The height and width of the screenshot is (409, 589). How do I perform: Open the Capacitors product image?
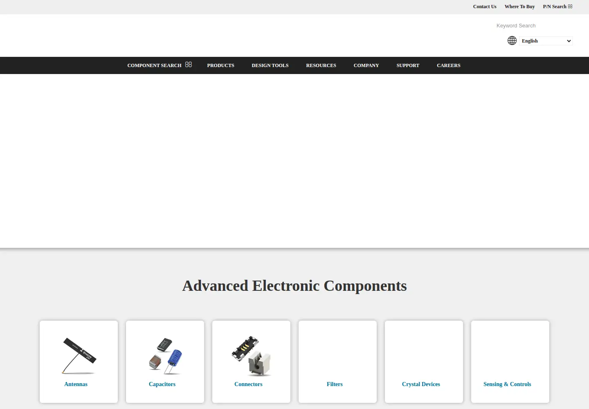(x=165, y=355)
